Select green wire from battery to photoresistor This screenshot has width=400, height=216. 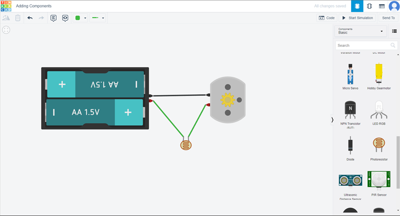(168, 119)
